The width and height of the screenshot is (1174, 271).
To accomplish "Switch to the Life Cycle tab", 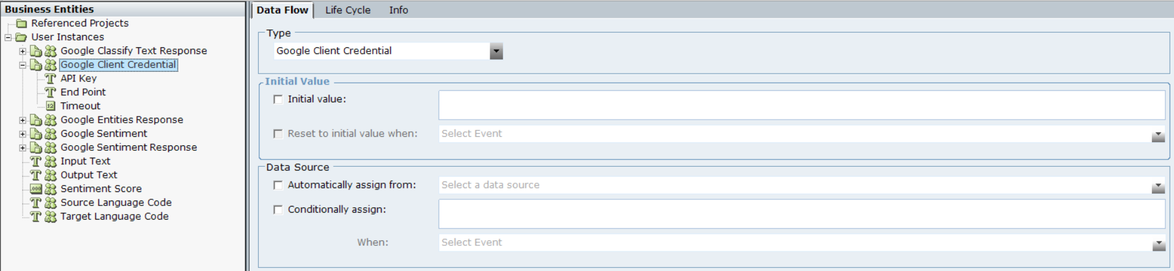I will click(348, 10).
